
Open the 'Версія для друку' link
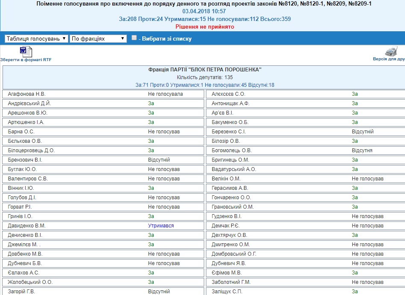(389, 59)
